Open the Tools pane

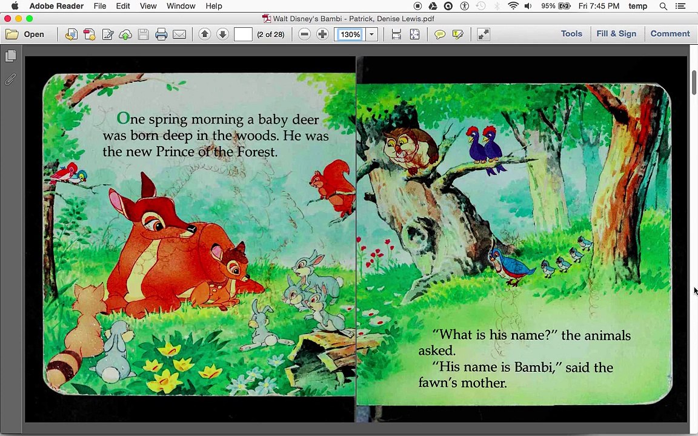tap(571, 34)
